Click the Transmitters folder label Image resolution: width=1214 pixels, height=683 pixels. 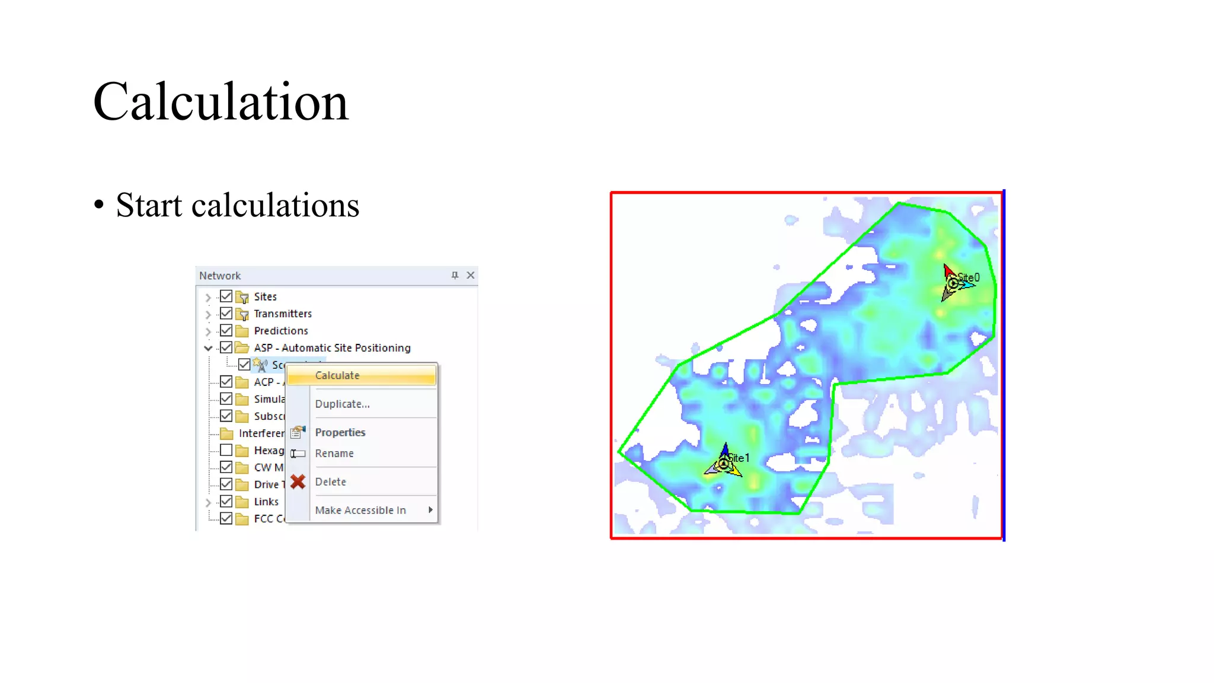pyautogui.click(x=283, y=314)
